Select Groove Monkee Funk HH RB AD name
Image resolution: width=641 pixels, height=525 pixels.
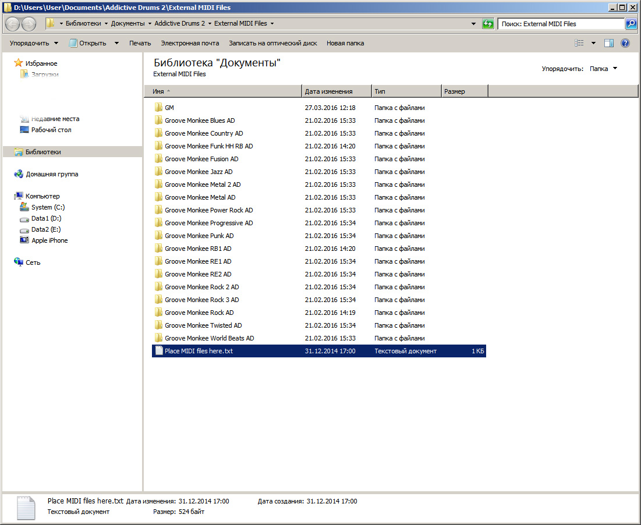click(209, 146)
